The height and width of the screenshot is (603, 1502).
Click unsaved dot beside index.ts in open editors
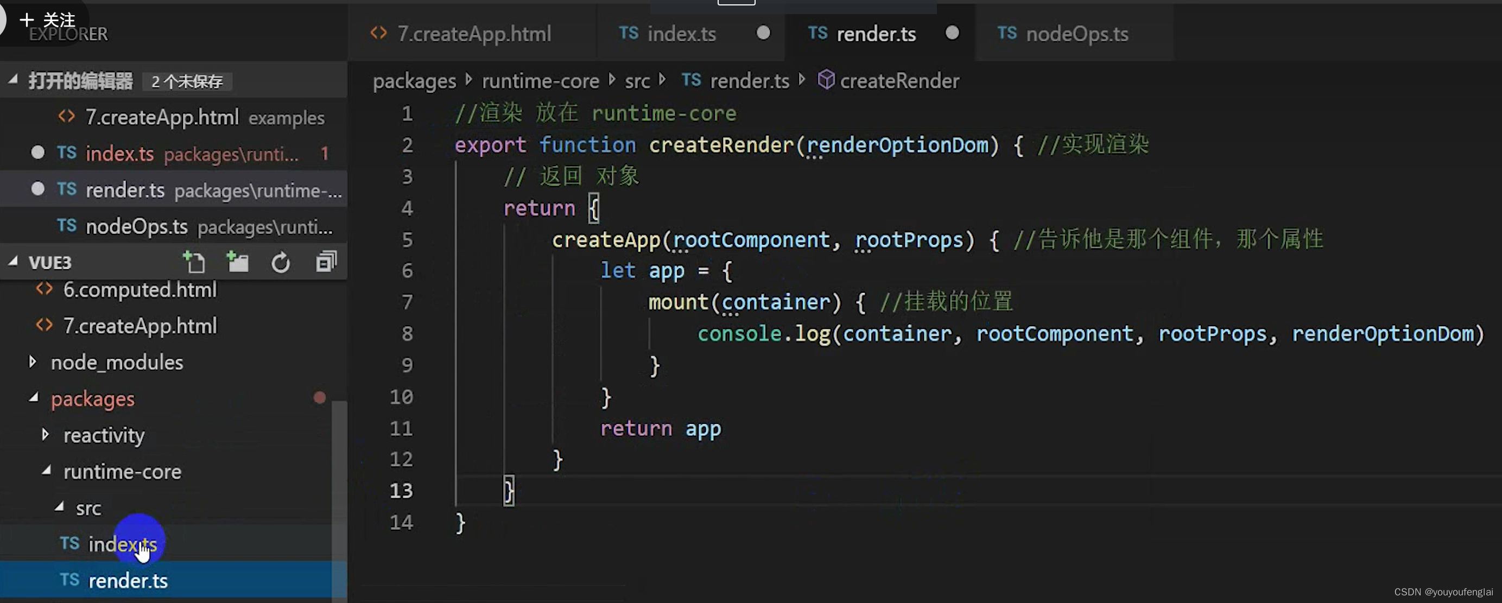[38, 153]
